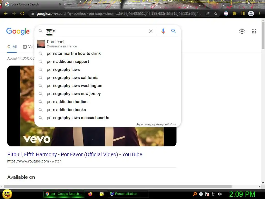Click the Available on heading
This screenshot has height=199, width=265.
(21, 177)
